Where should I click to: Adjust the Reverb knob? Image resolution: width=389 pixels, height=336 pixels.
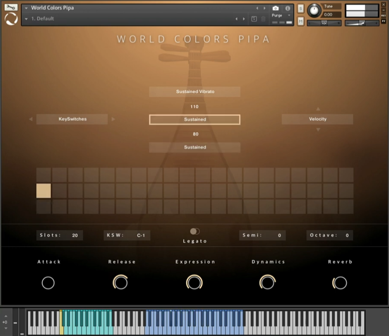340,283
